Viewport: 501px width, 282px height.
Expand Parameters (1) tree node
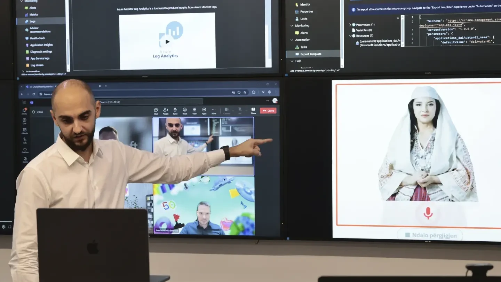(x=350, y=25)
